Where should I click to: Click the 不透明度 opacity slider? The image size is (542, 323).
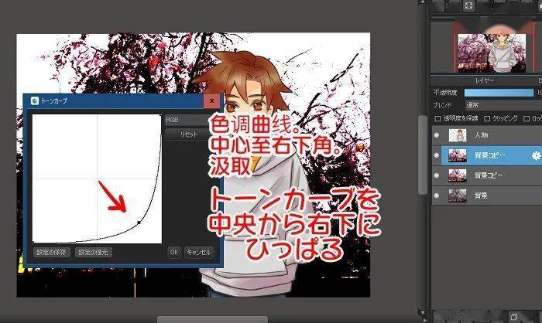499,93
